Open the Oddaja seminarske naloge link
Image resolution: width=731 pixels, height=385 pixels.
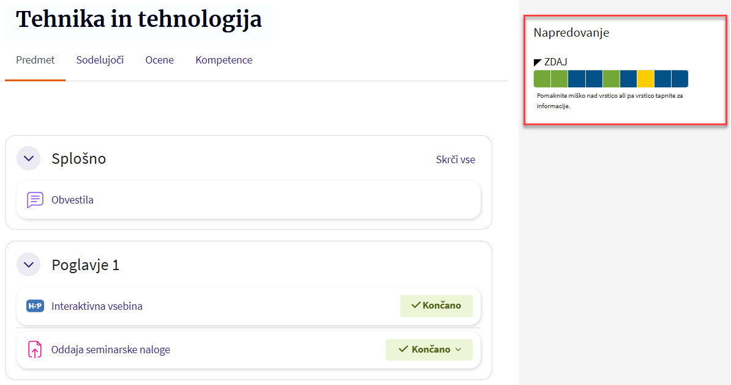(x=111, y=350)
